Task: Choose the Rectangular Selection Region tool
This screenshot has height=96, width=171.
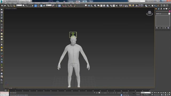Action: pyautogui.click(x=29, y=6)
